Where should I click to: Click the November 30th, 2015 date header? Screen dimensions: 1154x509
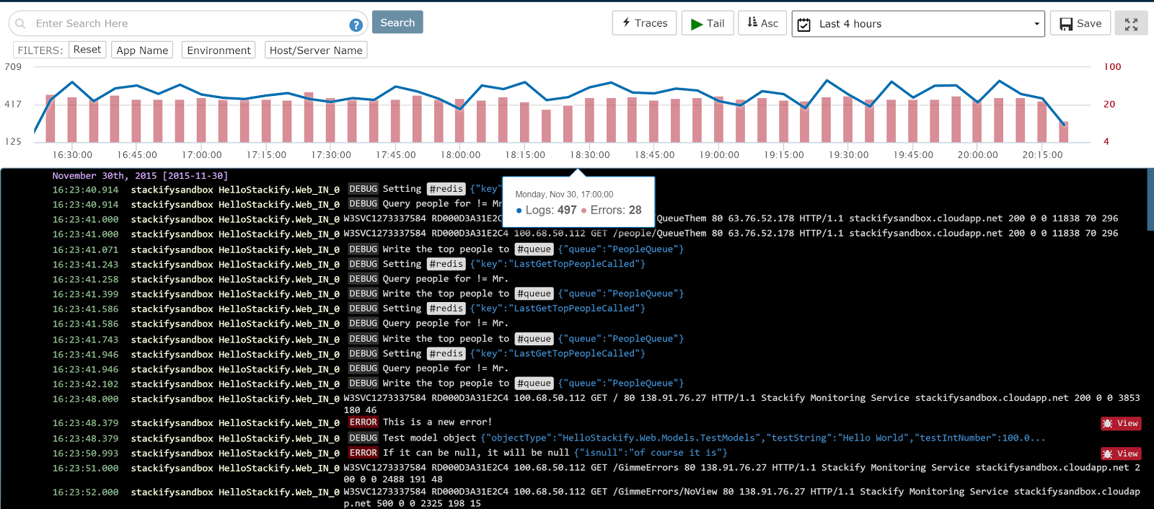pyautogui.click(x=140, y=175)
